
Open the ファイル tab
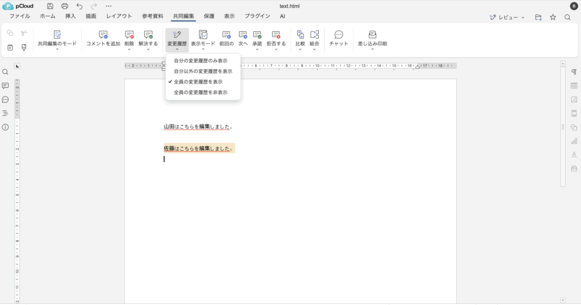click(20, 16)
